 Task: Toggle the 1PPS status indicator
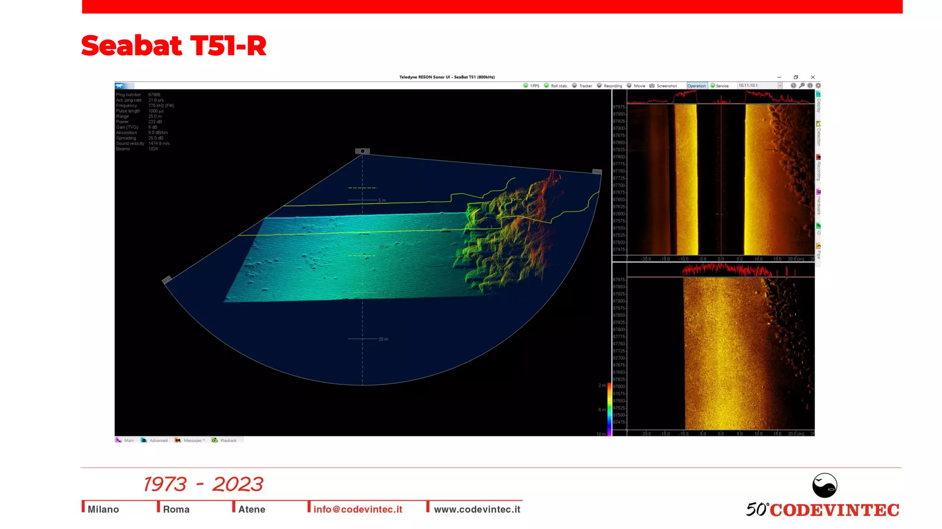point(531,86)
